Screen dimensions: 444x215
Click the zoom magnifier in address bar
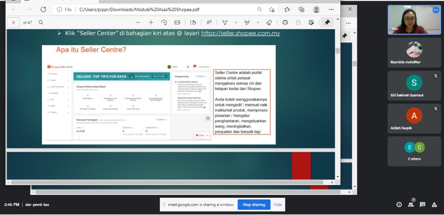coord(259,9)
